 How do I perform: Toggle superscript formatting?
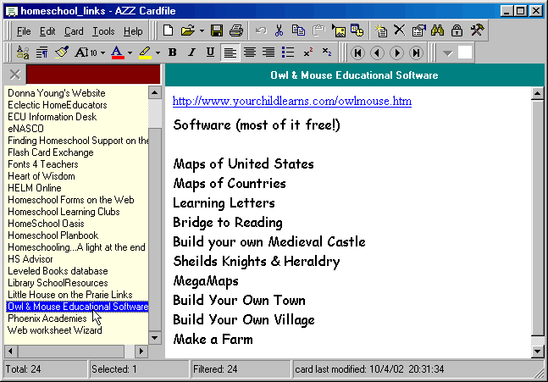pyautogui.click(x=308, y=53)
